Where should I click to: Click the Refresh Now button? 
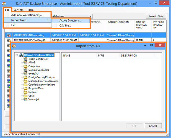156,16
